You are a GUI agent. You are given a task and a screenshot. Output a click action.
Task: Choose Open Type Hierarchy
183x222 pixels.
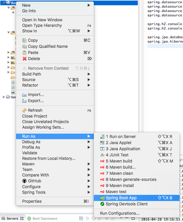coord(55,25)
